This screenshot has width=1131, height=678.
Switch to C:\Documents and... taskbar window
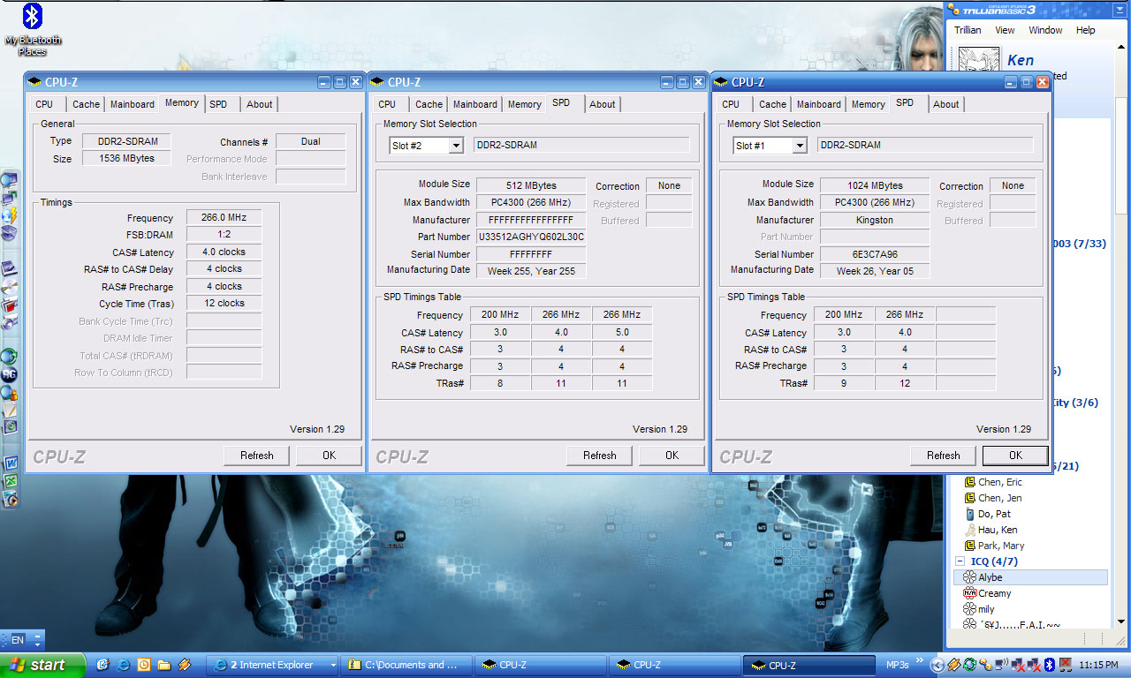point(406,665)
